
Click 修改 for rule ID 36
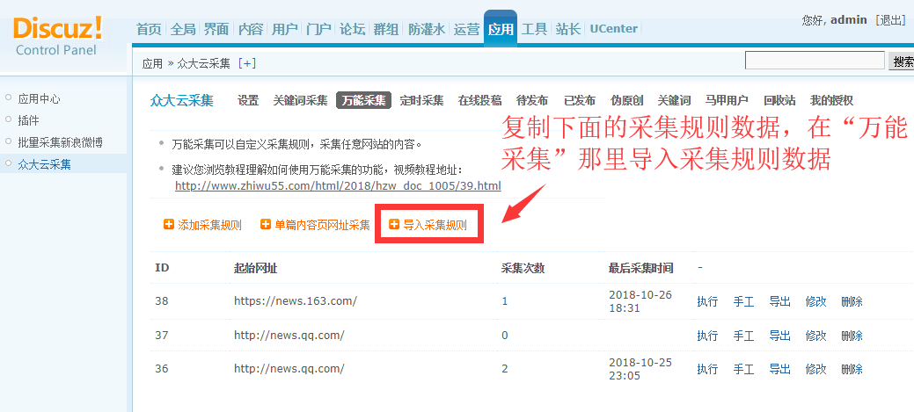tap(815, 369)
